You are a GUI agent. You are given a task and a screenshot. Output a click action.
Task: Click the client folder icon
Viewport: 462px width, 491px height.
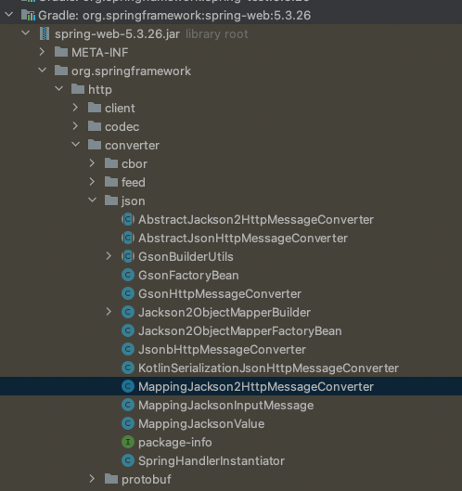(95, 108)
